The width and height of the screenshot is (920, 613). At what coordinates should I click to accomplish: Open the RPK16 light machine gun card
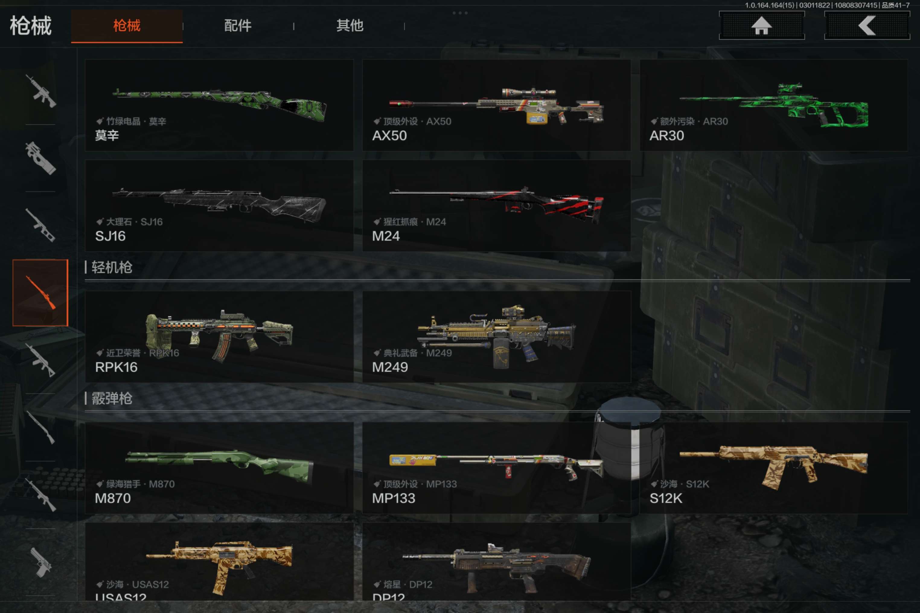[x=219, y=337]
